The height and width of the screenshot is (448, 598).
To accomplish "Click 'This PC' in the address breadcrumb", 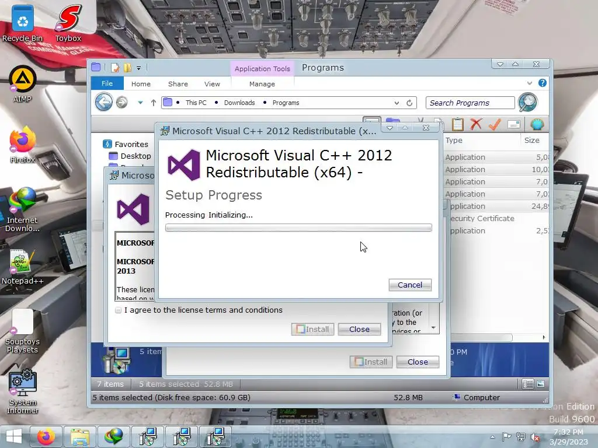I will (x=196, y=103).
